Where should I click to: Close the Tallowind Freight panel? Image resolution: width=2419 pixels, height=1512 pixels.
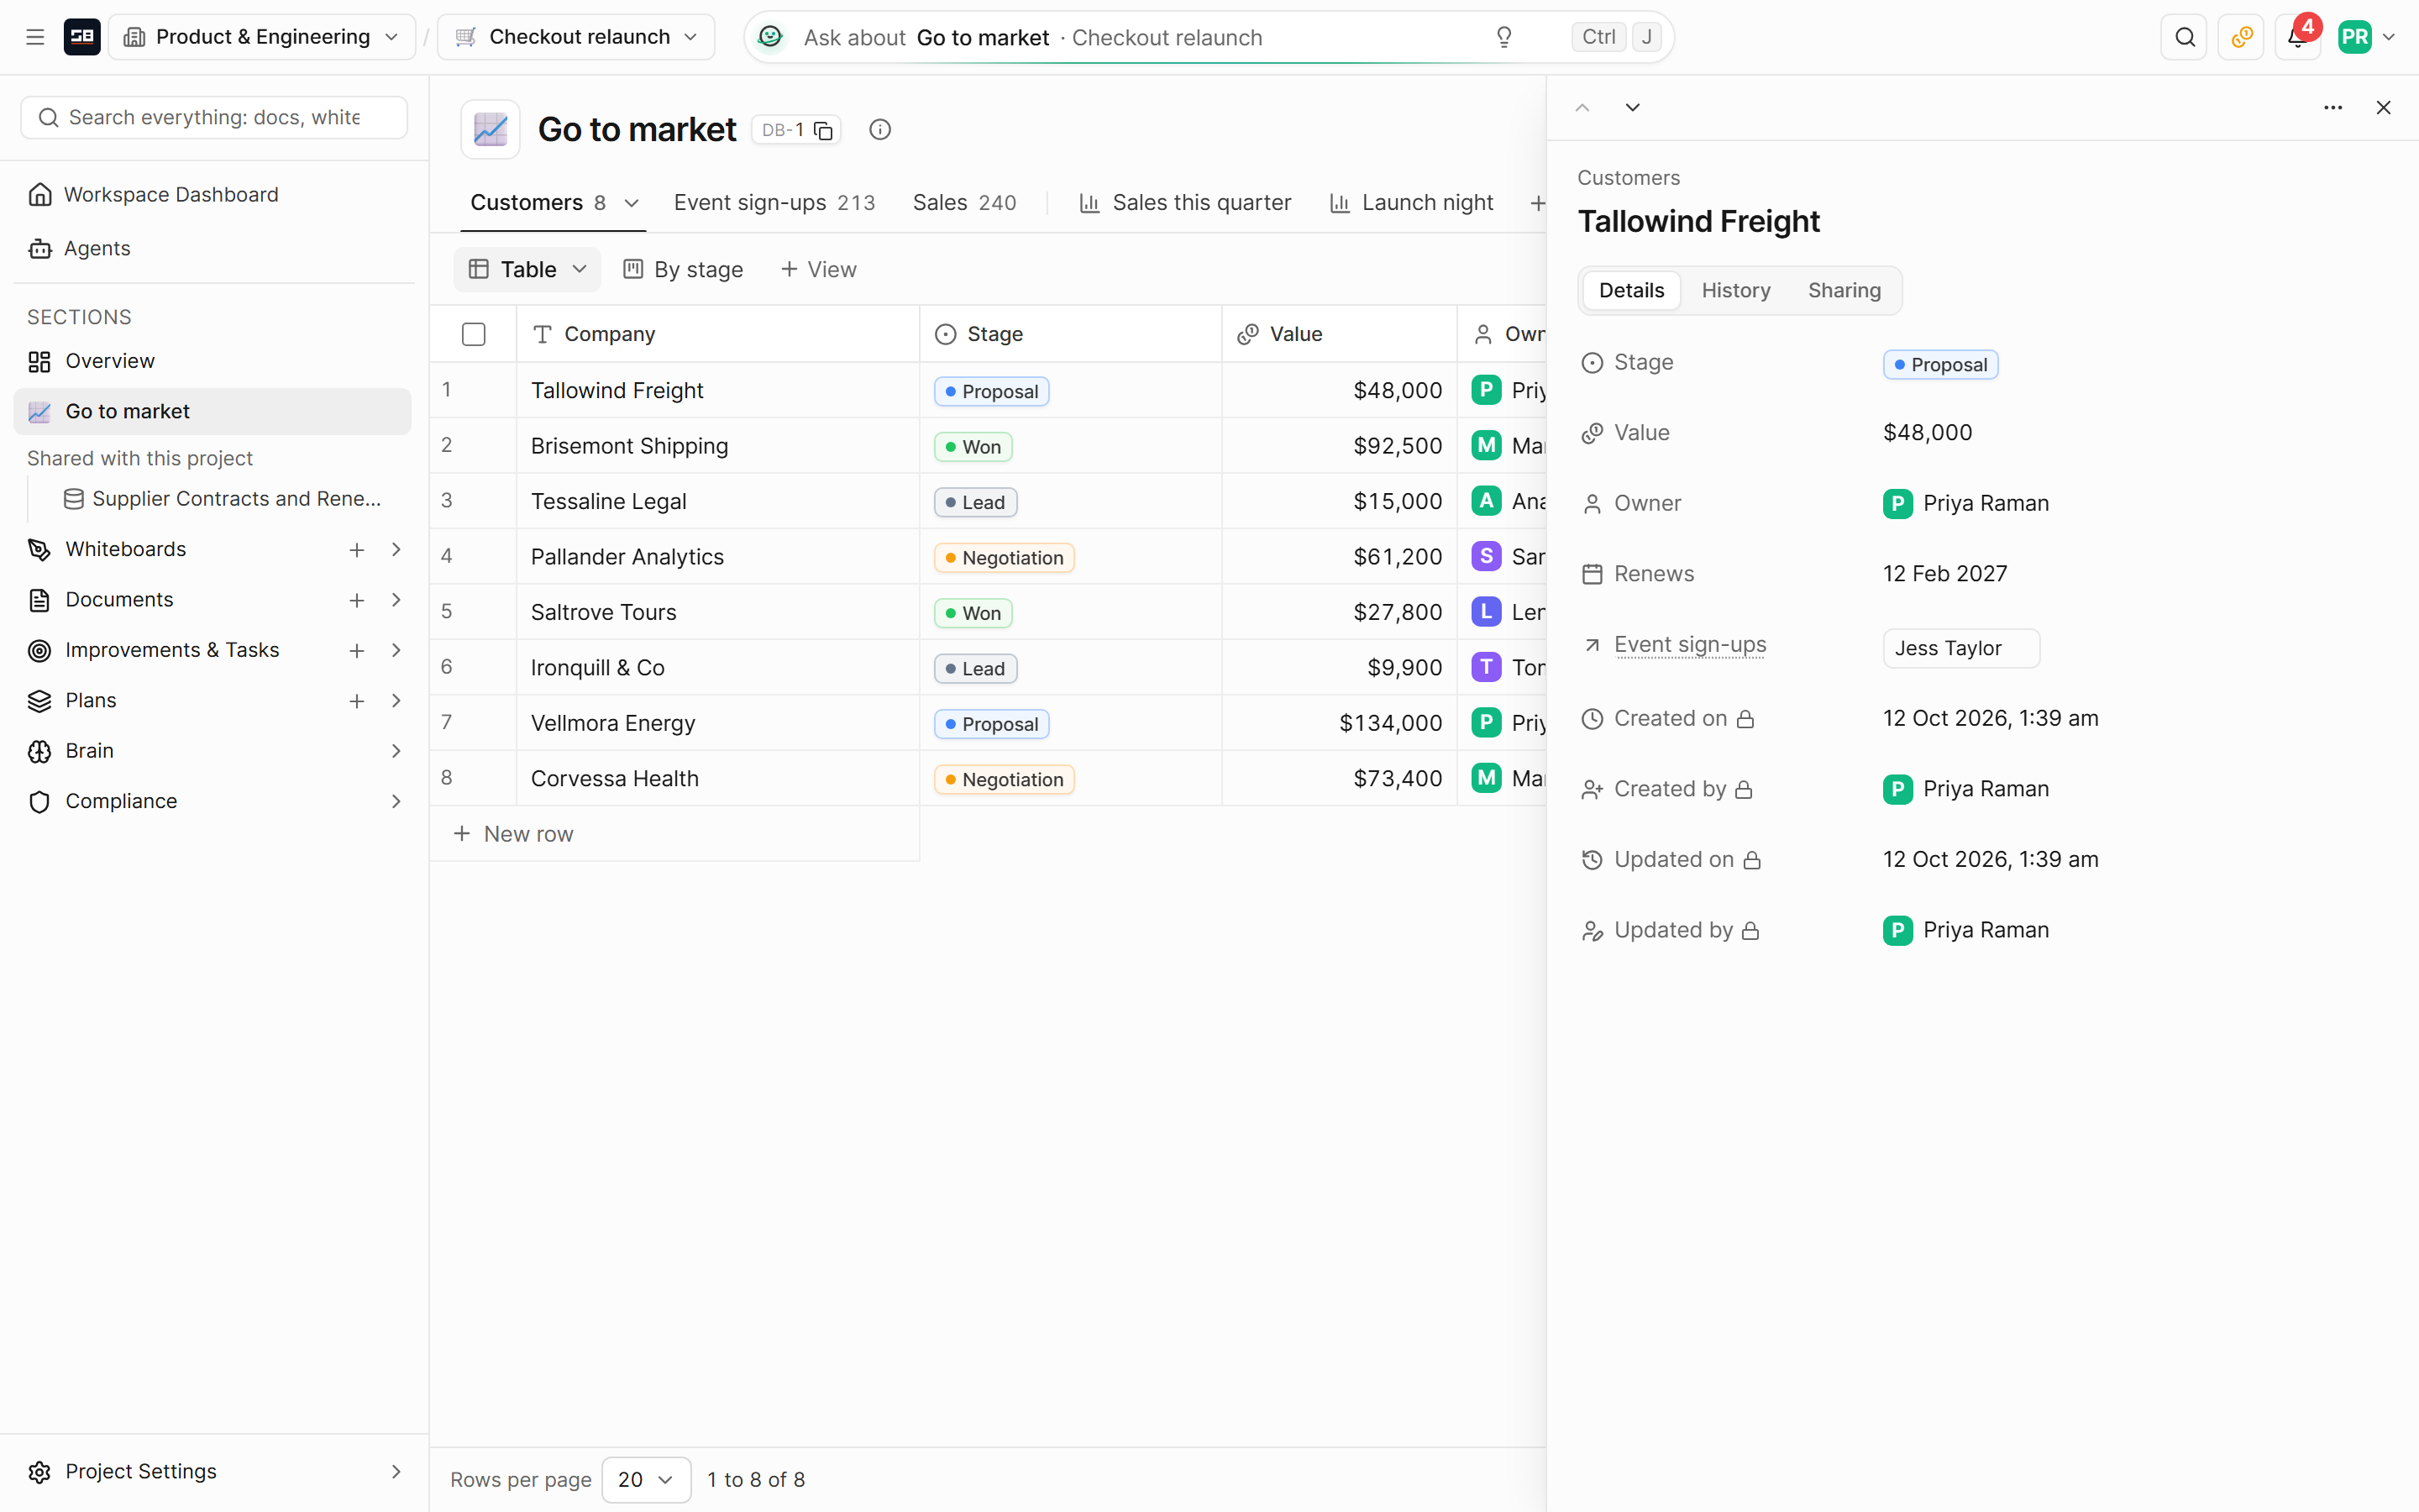(2383, 107)
